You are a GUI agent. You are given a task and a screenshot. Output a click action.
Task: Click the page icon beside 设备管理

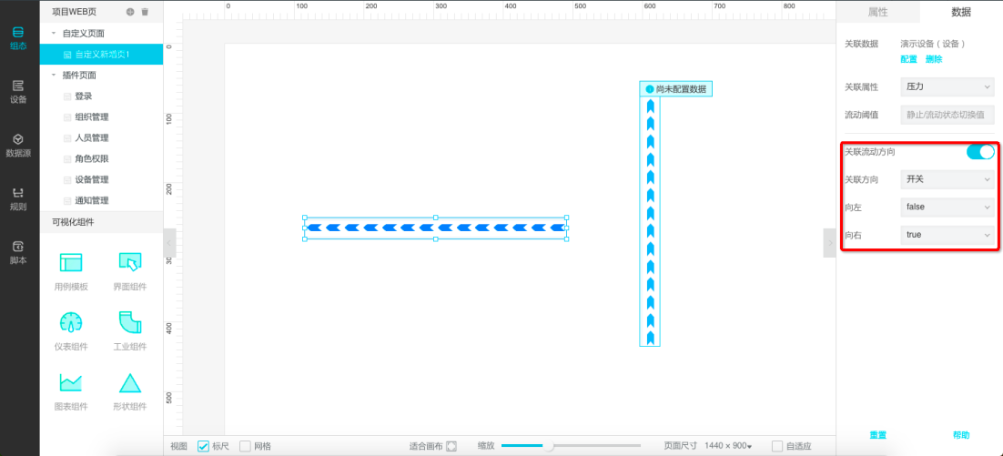tap(66, 179)
